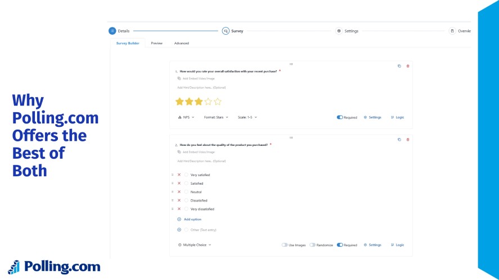Select the 'Very satisfied' radio button
Image resolution: width=499 pixels, height=280 pixels.
tap(186, 175)
